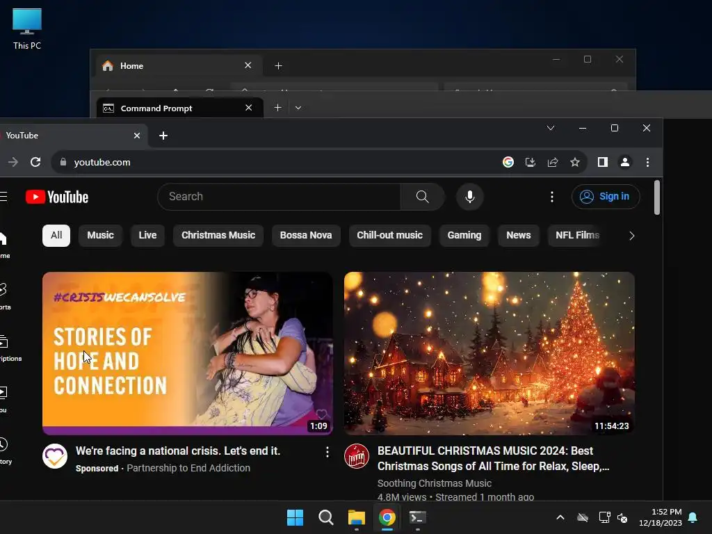Screen dimensions: 712x534
Task: Click the muted volume tray icon
Action: 622,517
